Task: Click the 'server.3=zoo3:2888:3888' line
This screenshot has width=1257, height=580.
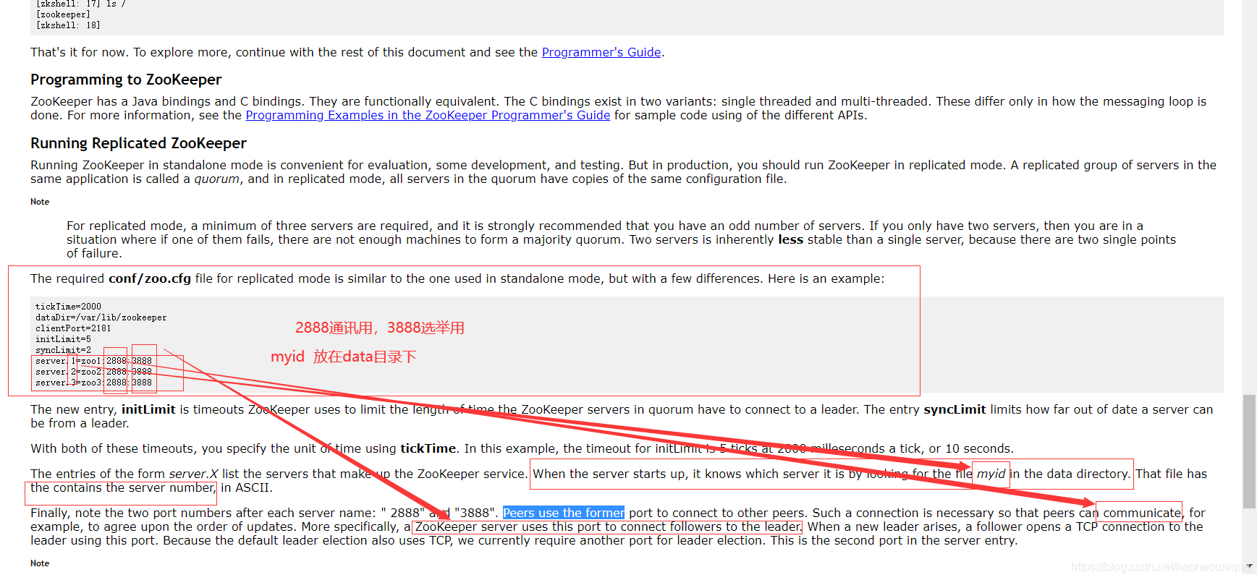Action: [93, 383]
